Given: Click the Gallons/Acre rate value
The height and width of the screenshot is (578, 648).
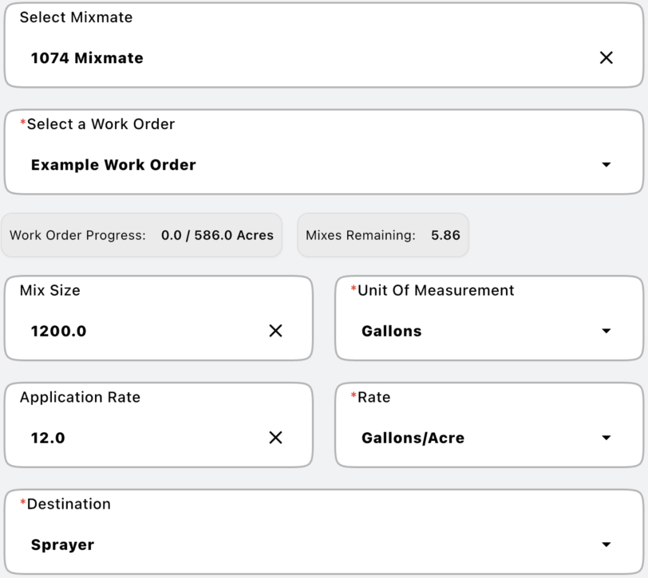Looking at the screenshot, I should 413,438.
